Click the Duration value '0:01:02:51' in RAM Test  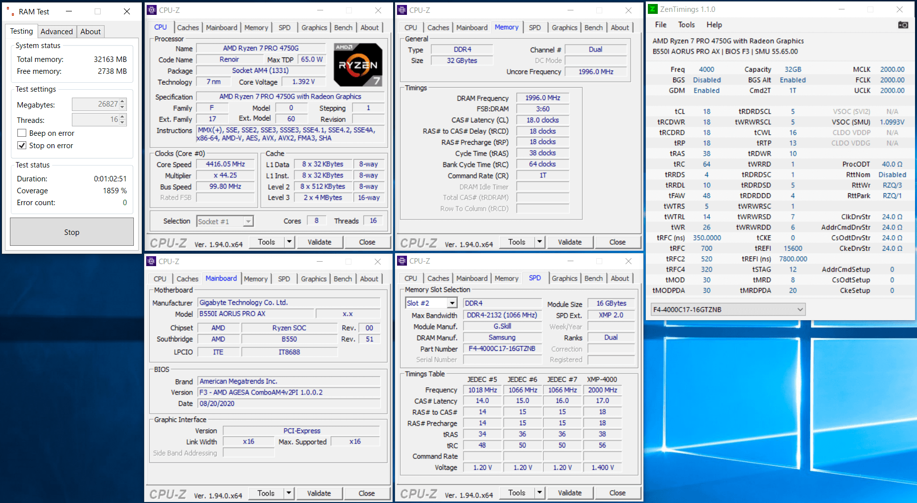pos(110,179)
